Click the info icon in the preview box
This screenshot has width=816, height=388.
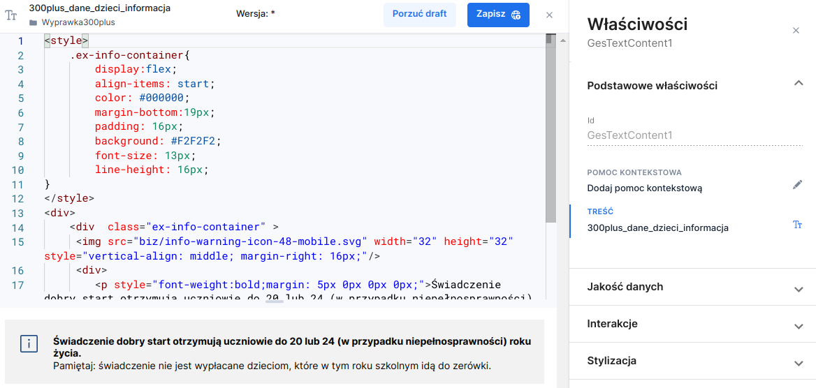(x=29, y=343)
